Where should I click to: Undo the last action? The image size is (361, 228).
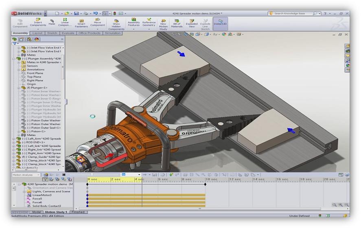click(95, 13)
